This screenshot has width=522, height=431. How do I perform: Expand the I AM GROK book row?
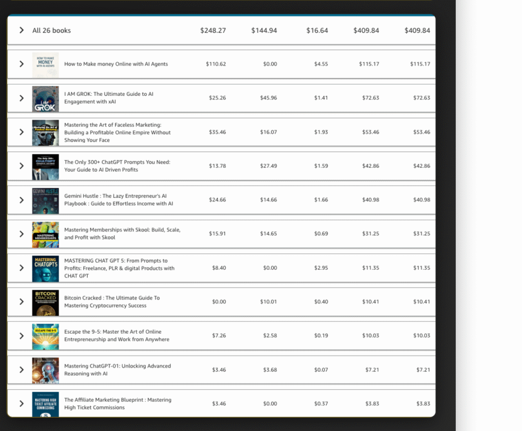[x=21, y=98]
